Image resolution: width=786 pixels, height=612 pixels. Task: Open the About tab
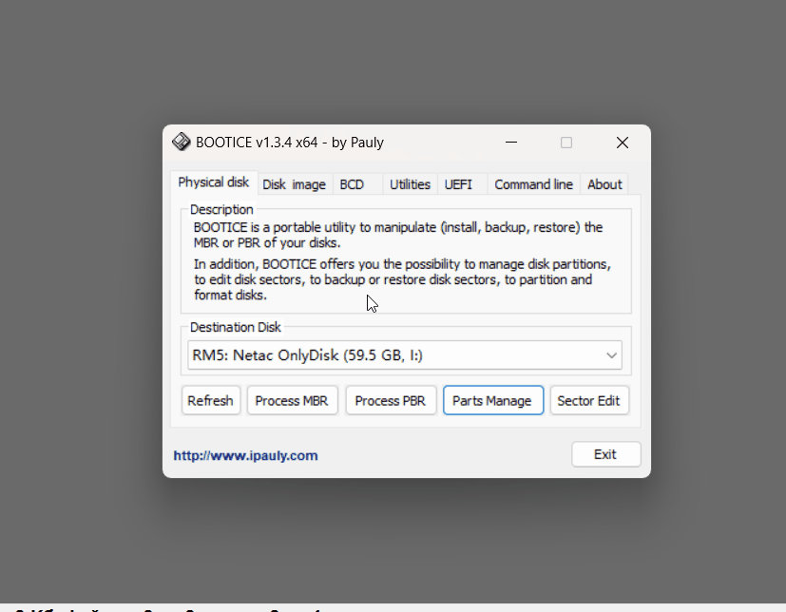pos(604,184)
